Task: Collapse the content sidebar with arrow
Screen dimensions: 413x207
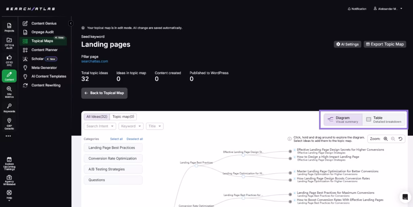Action: click(x=71, y=23)
